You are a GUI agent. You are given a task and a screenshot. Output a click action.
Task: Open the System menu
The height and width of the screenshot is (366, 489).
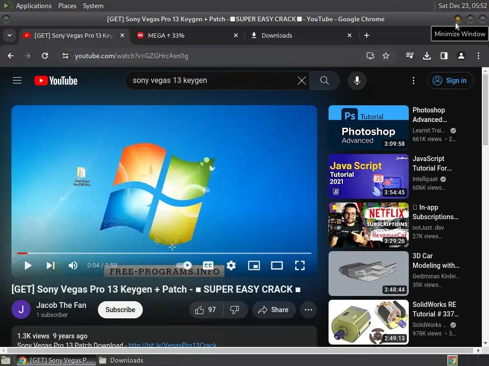93,6
